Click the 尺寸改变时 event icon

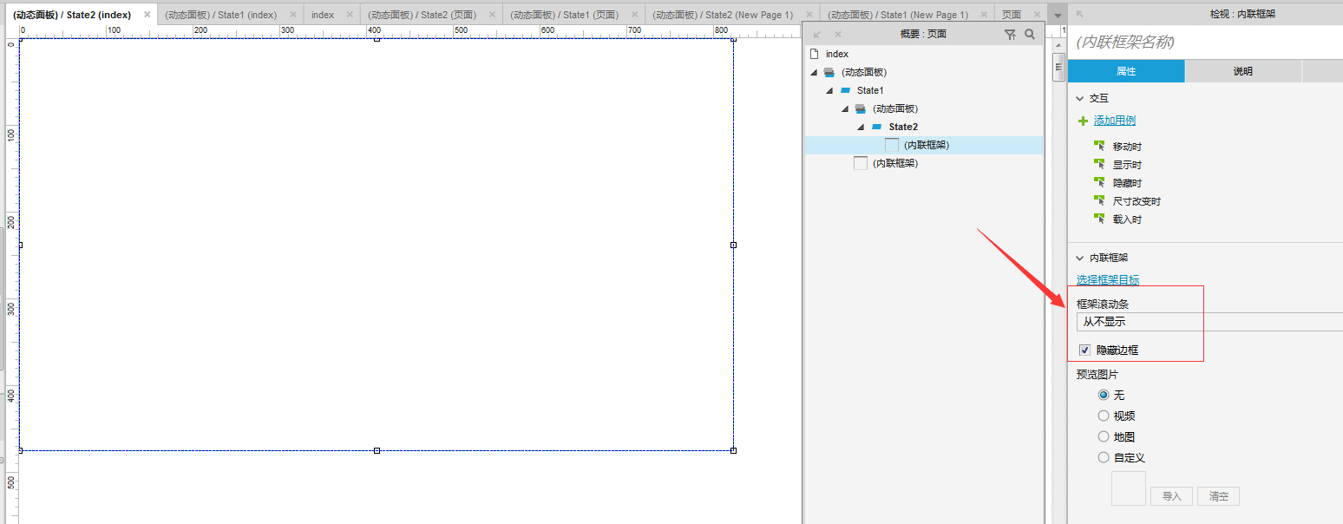tap(1100, 200)
